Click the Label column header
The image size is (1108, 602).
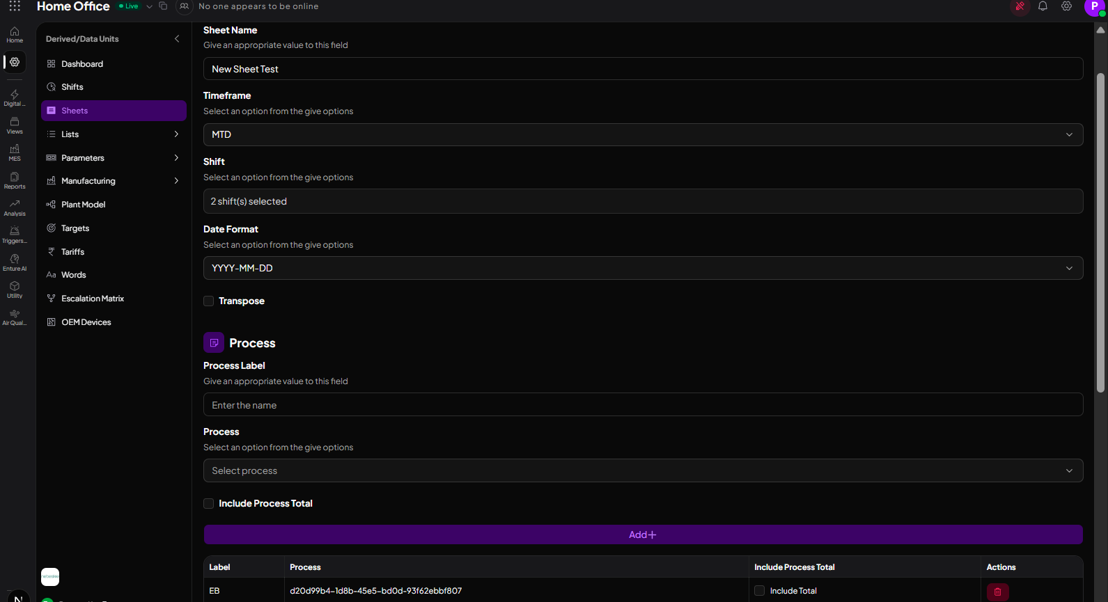[219, 567]
